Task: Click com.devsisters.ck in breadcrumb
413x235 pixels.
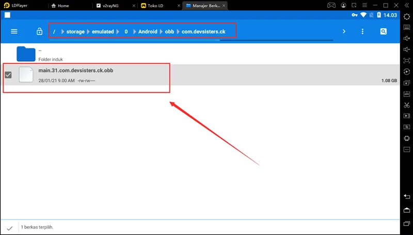Action: (203, 31)
